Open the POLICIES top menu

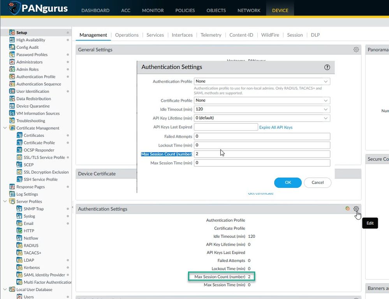[x=185, y=11]
